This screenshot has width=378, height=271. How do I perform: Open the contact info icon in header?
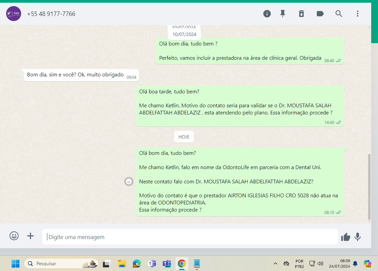[x=267, y=14]
